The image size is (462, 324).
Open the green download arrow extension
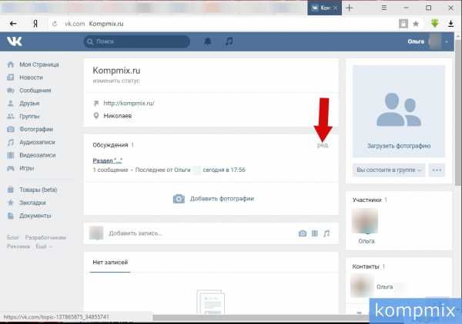coord(434,24)
